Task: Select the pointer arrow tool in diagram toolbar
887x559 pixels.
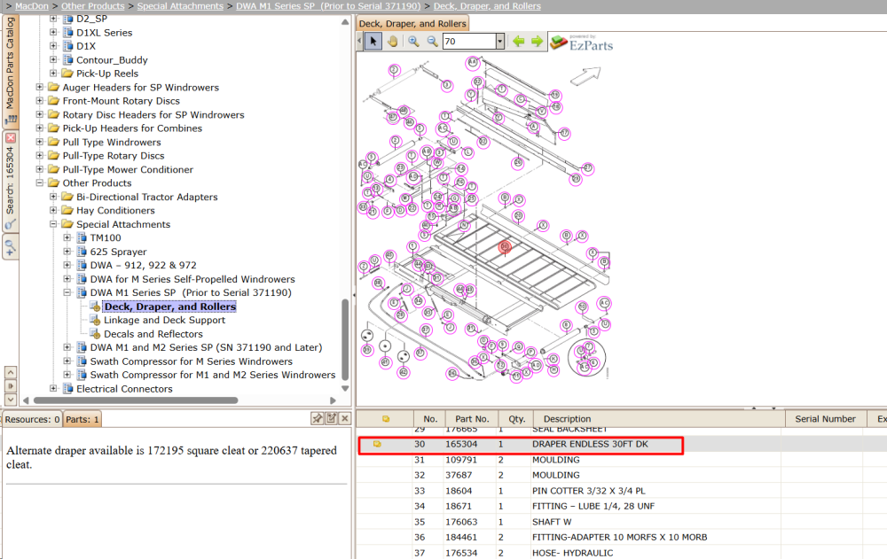Action: click(x=373, y=42)
